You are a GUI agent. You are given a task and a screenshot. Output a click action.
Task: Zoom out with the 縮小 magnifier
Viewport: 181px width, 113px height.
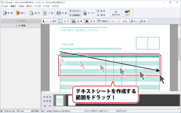click(144, 21)
